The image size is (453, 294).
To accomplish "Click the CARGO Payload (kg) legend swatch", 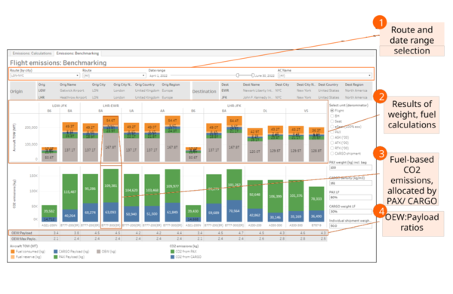I will [x=56, y=252].
